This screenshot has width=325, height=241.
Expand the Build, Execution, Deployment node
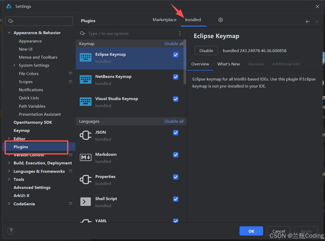tap(9, 163)
